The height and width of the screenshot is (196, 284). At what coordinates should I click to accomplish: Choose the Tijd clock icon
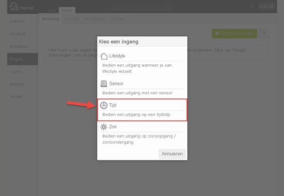(x=104, y=105)
